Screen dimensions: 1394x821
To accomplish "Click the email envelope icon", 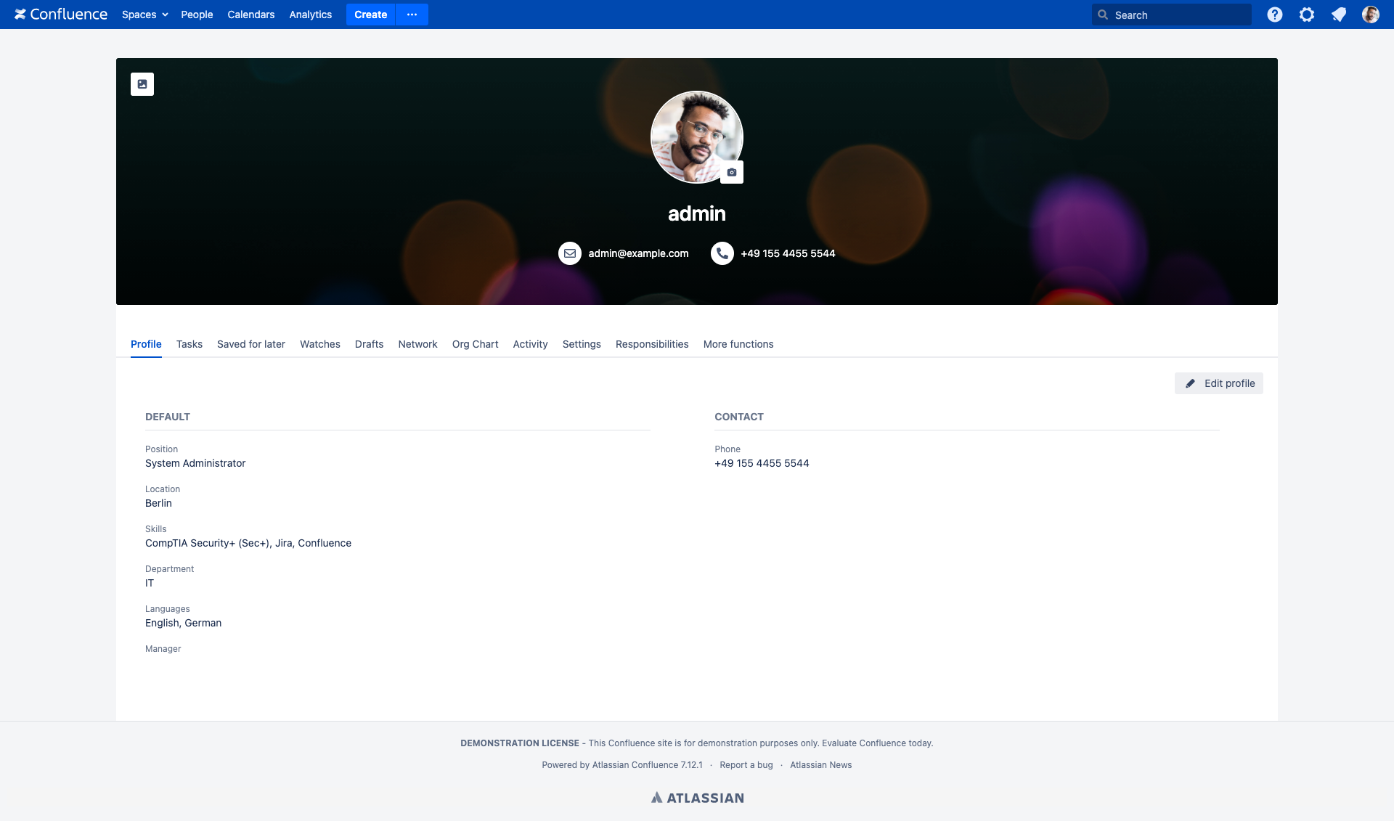I will pos(570,253).
